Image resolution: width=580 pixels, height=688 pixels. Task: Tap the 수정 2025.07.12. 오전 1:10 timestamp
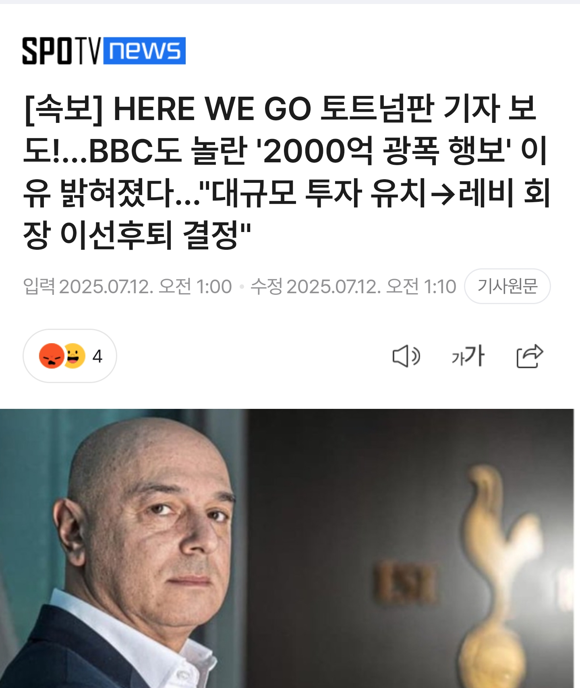pos(353,286)
